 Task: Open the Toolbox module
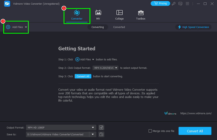pos(141,13)
